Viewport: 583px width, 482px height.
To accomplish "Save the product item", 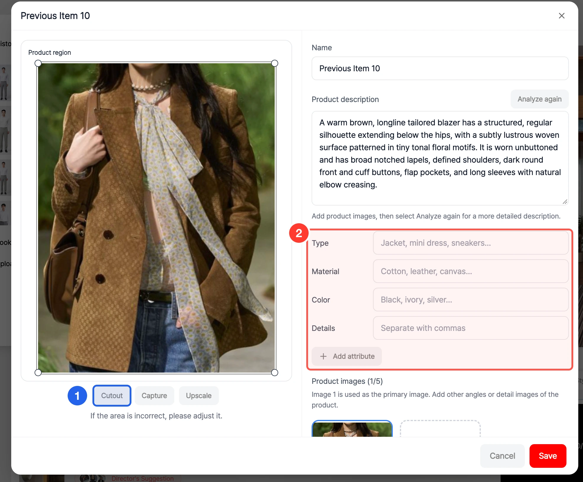I will 548,456.
